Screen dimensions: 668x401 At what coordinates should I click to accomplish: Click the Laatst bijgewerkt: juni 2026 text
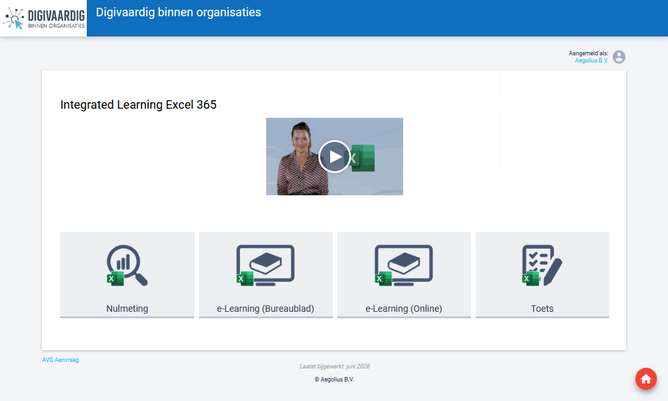[x=335, y=366]
